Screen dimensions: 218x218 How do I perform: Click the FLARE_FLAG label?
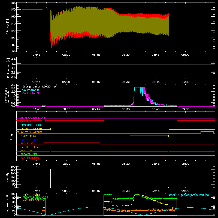[x=28, y=136]
